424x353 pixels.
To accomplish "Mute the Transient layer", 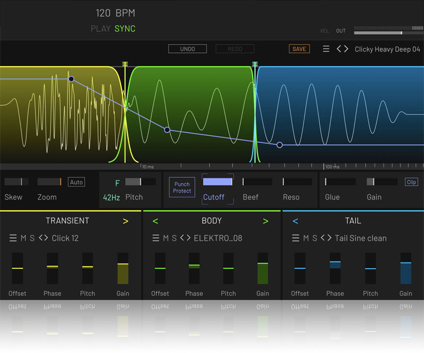I will (23, 238).
